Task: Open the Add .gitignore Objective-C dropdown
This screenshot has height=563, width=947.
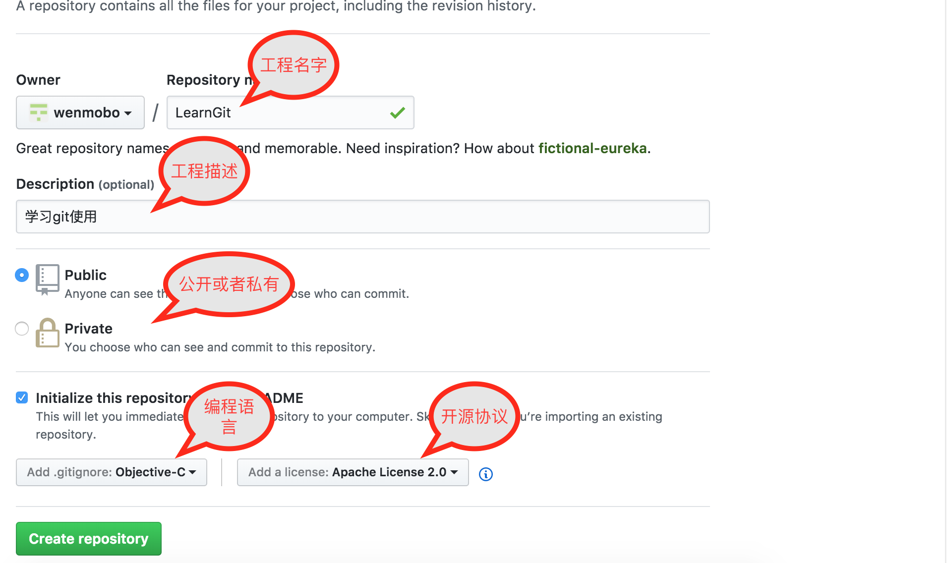Action: pyautogui.click(x=112, y=472)
